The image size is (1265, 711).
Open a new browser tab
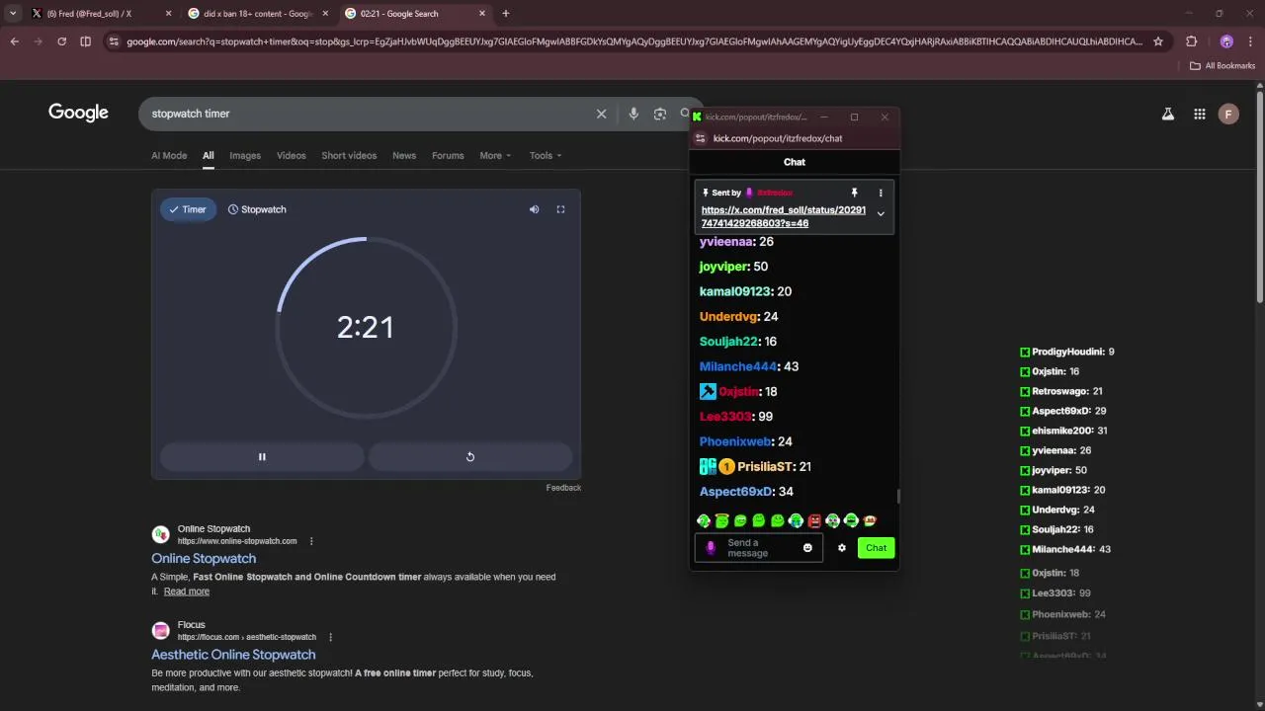(x=505, y=14)
